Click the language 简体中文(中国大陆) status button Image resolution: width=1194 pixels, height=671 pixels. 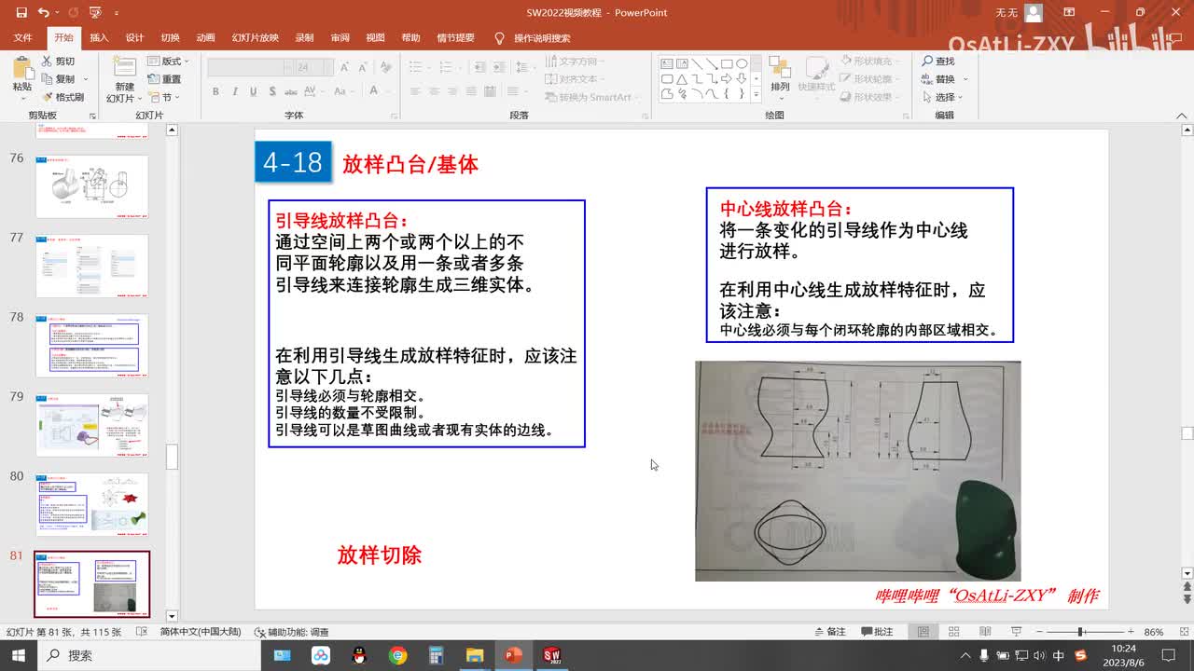tap(200, 632)
